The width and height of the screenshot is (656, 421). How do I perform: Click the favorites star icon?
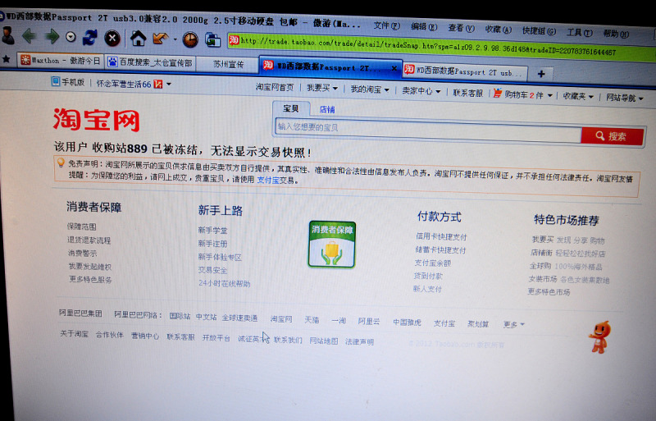7,59
